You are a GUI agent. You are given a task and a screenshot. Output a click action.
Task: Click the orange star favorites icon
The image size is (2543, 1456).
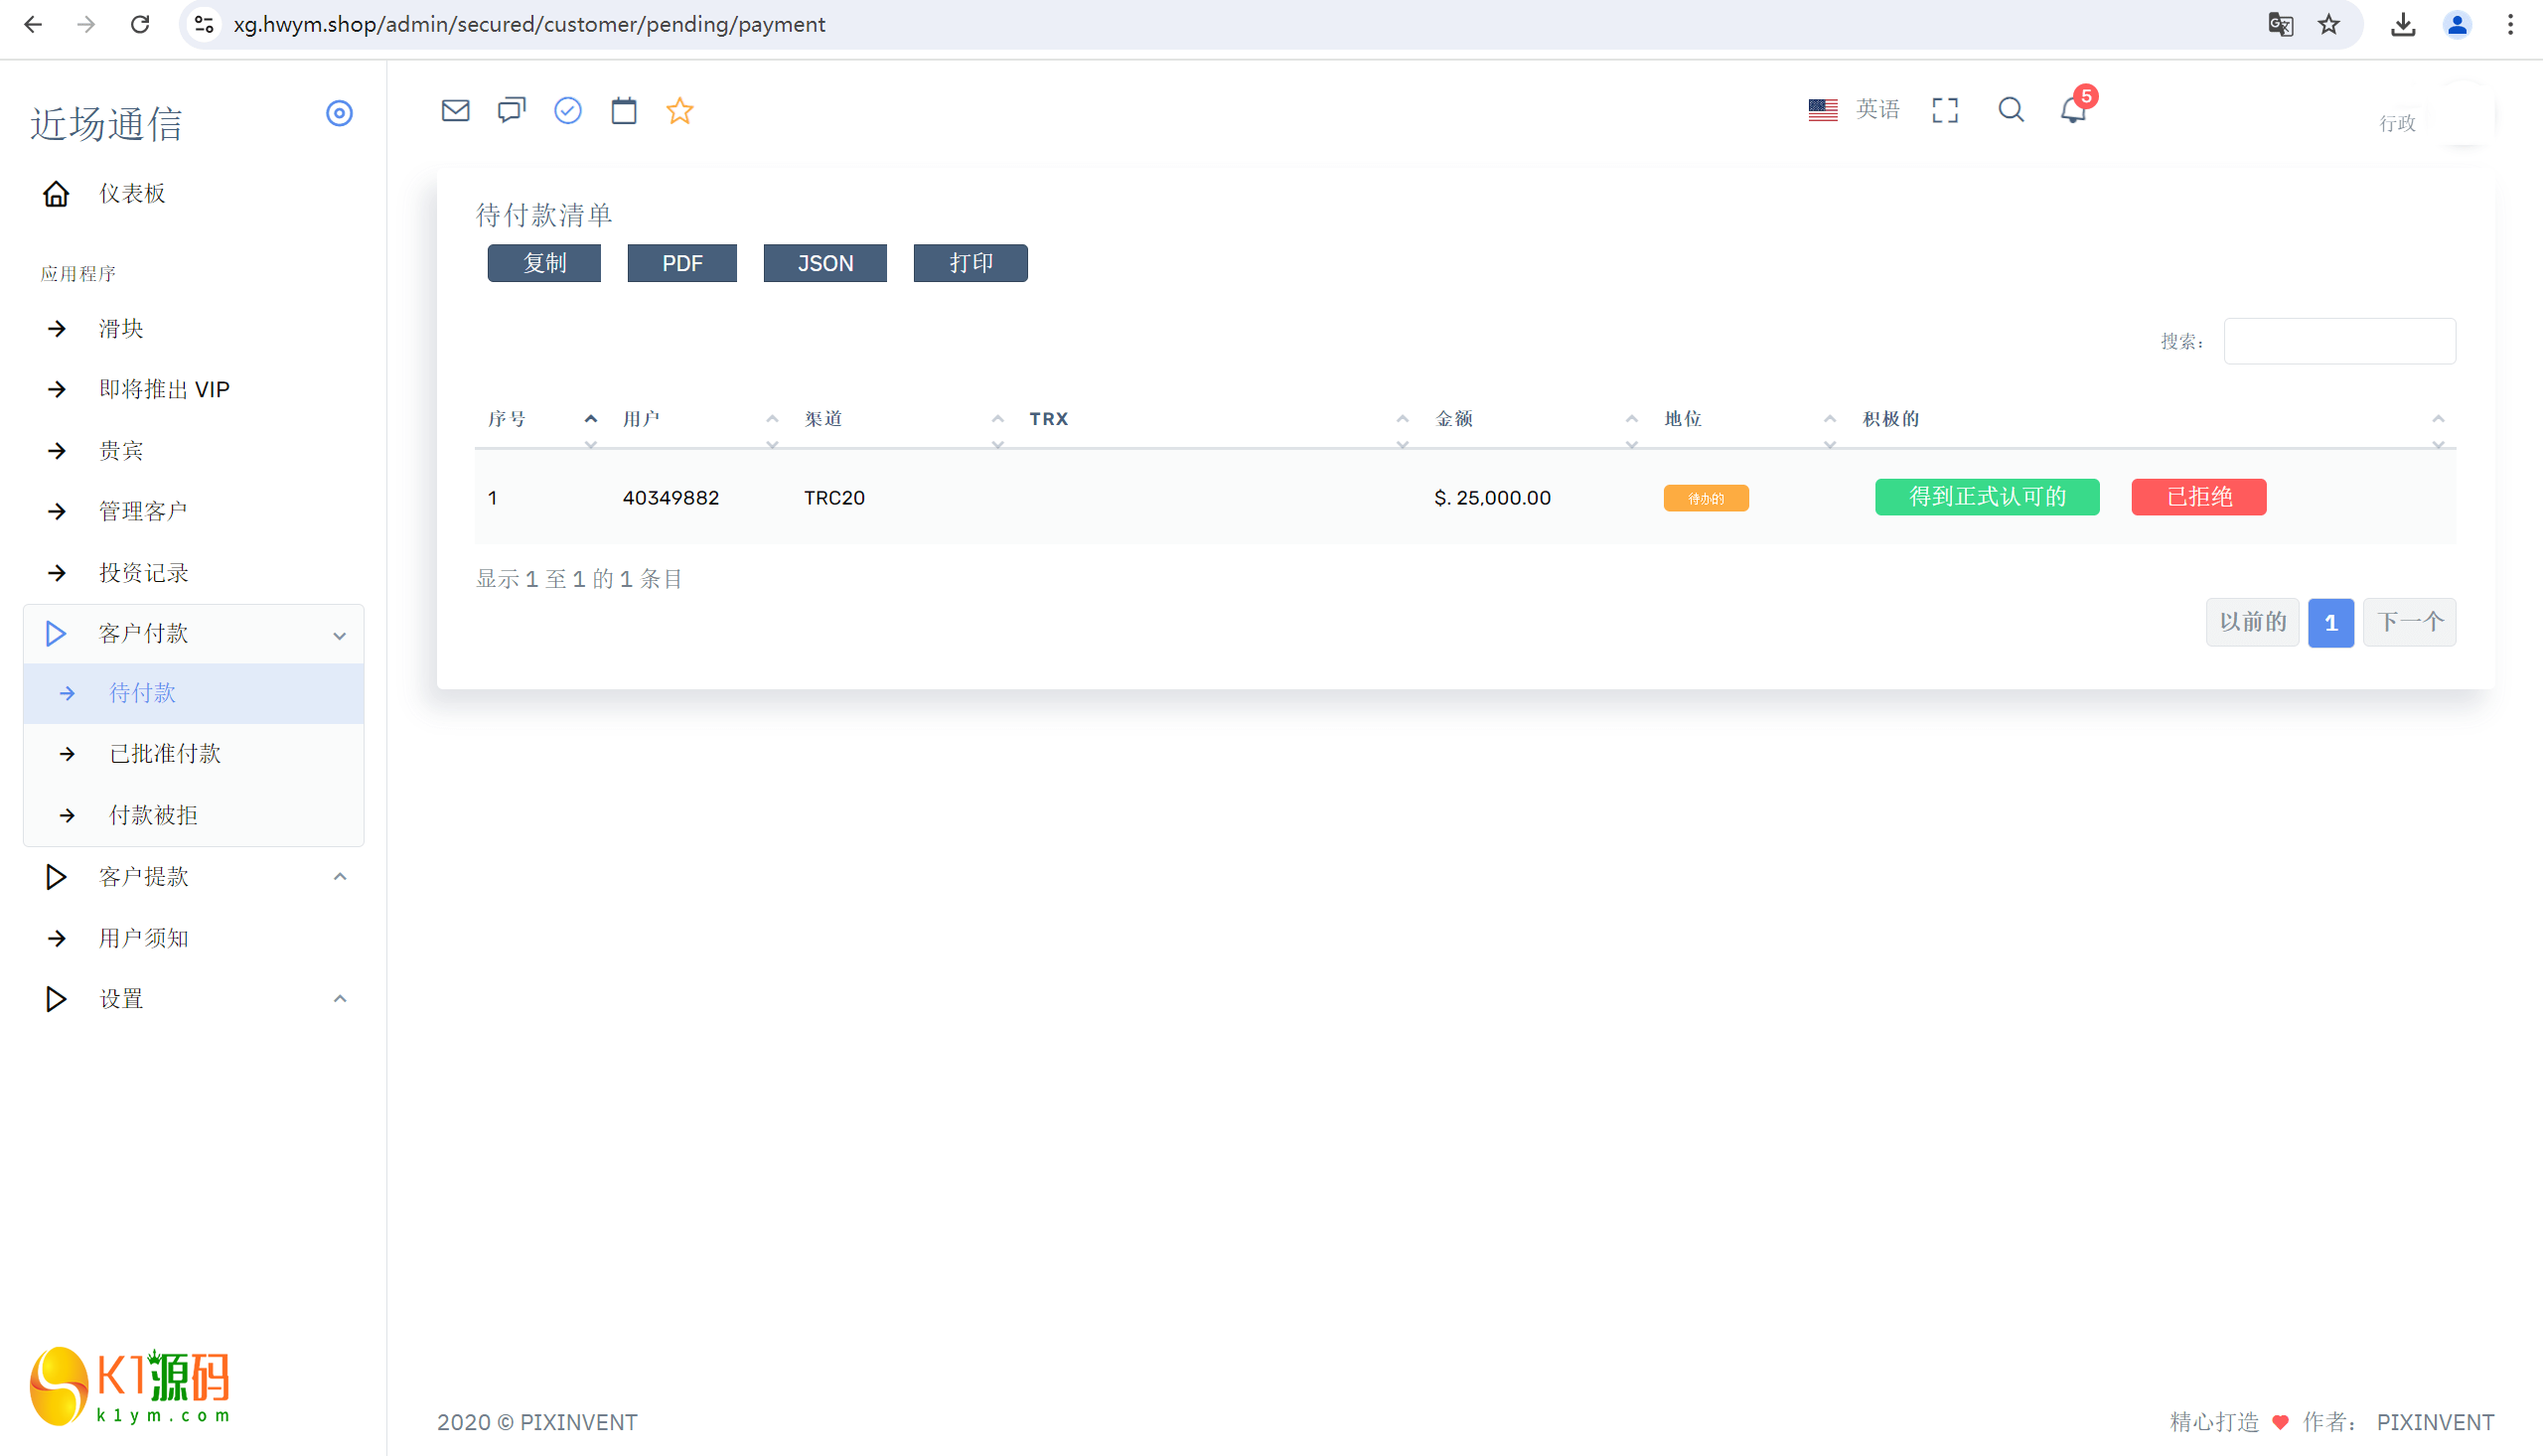click(679, 110)
